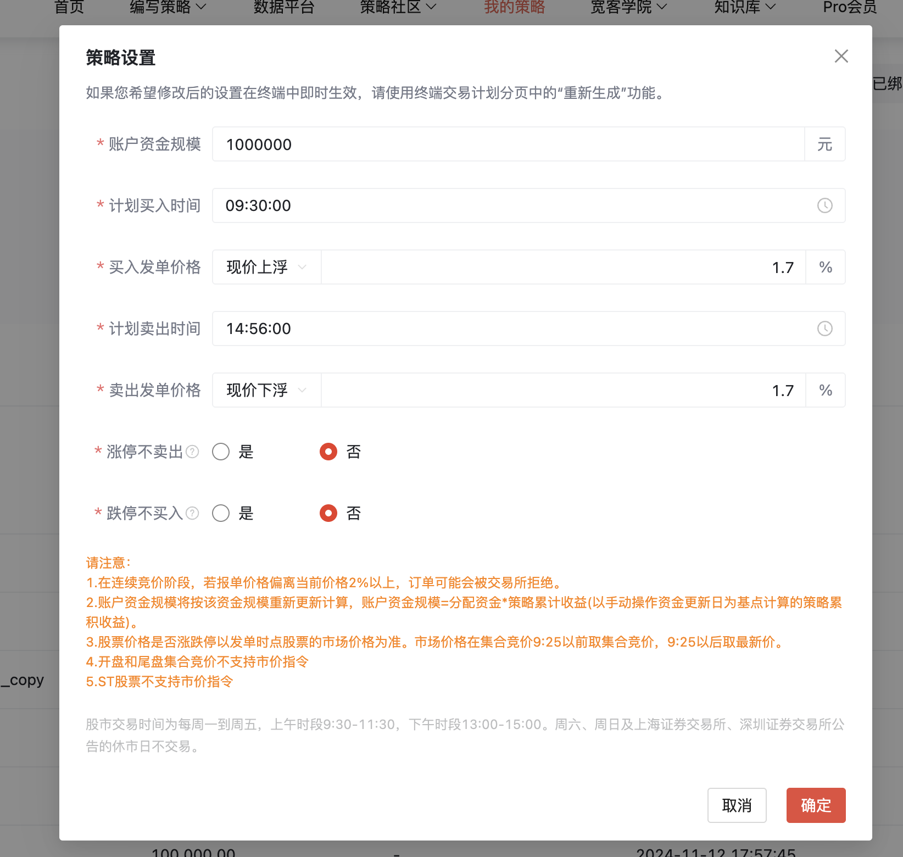The width and height of the screenshot is (903, 857).
Task: Open 现价下浮 sell price type dropdown
Action: tap(266, 390)
